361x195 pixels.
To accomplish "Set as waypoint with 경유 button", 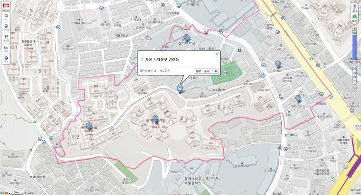I will (206, 71).
